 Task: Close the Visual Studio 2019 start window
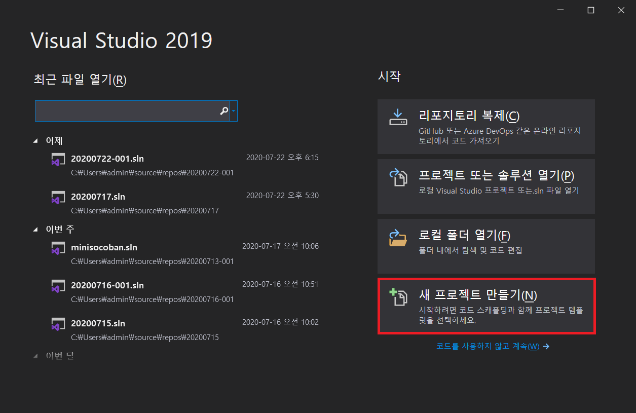621,10
